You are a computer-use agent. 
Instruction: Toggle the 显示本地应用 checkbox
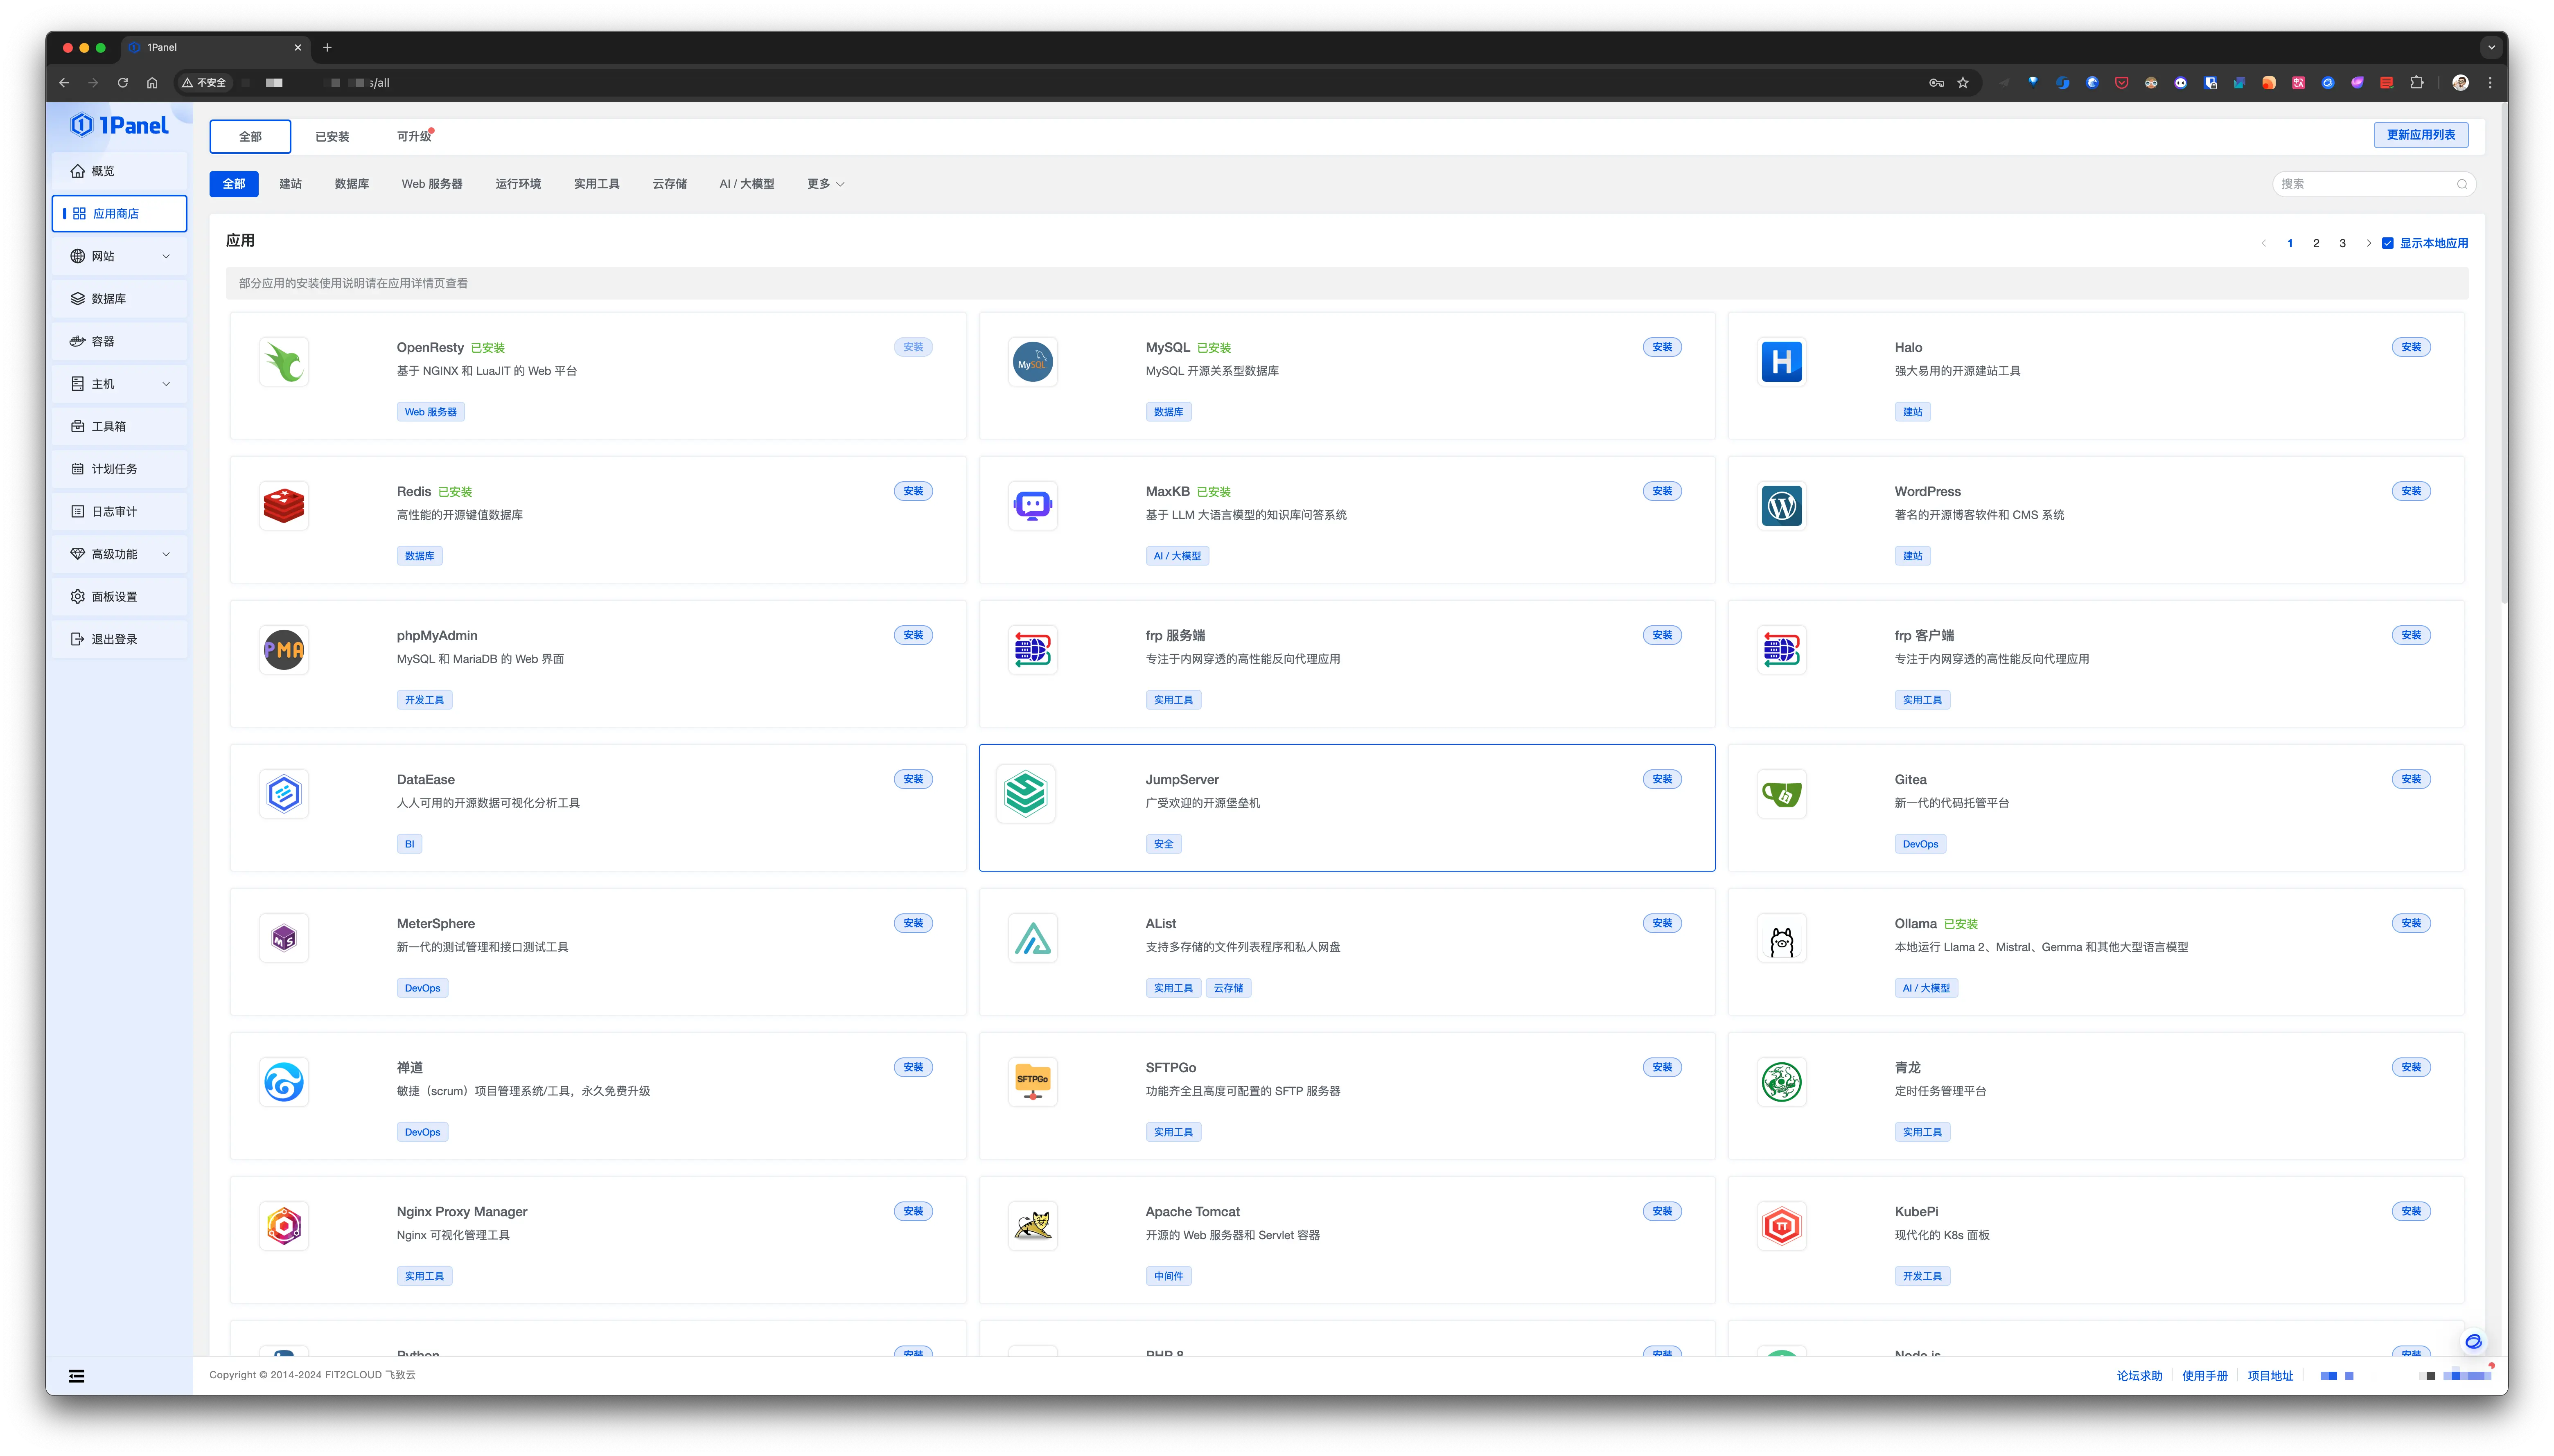[x=2388, y=243]
